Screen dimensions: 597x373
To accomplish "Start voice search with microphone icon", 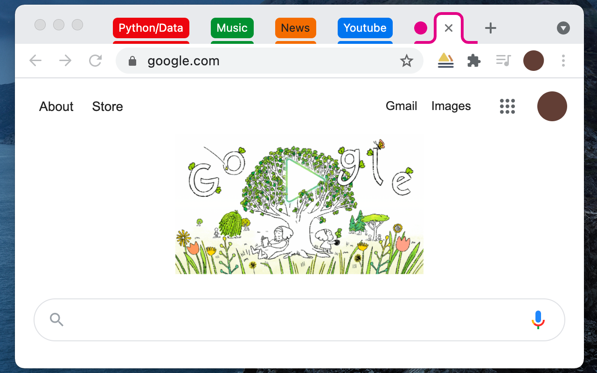I will coord(538,320).
